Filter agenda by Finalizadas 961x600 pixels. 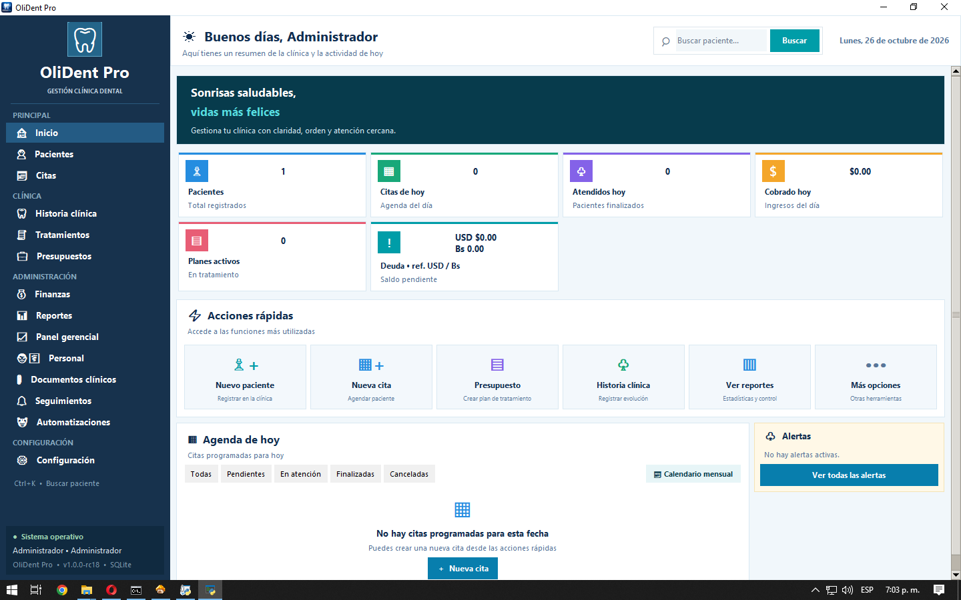(355, 474)
